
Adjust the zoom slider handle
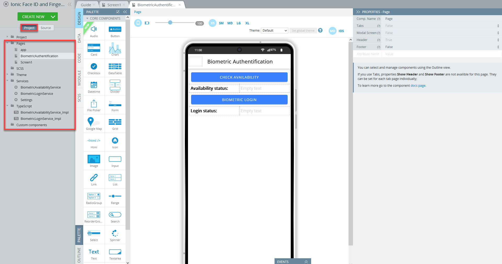tap(170, 23)
